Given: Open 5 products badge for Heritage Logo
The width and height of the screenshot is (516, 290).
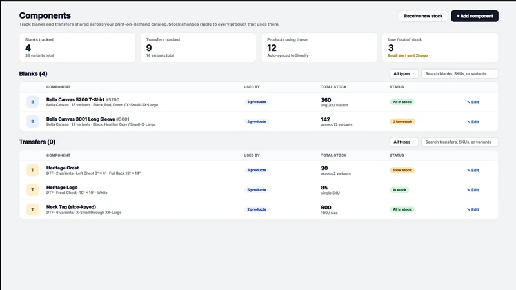Looking at the screenshot, I should pos(256,190).
